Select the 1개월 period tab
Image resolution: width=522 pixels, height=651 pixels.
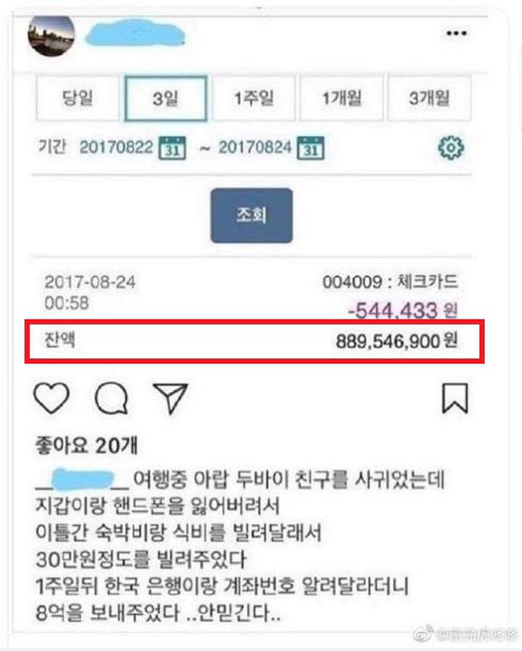342,98
